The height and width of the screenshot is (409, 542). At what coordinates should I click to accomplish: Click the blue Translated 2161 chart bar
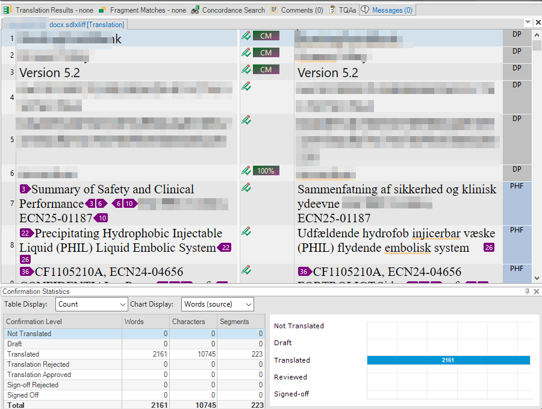448,360
